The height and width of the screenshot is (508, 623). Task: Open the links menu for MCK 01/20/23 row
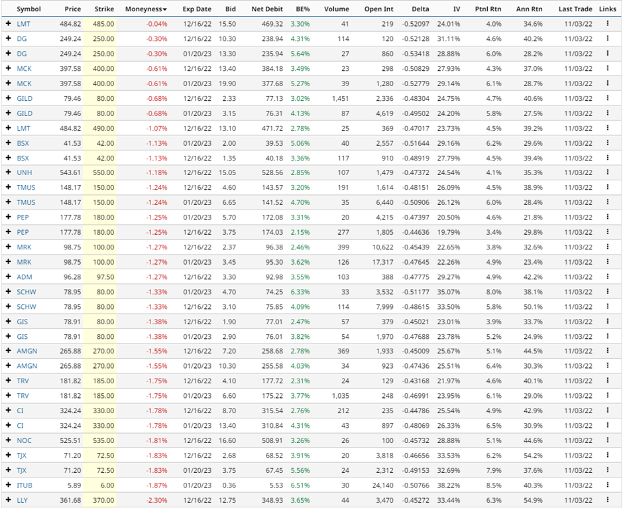click(x=608, y=84)
